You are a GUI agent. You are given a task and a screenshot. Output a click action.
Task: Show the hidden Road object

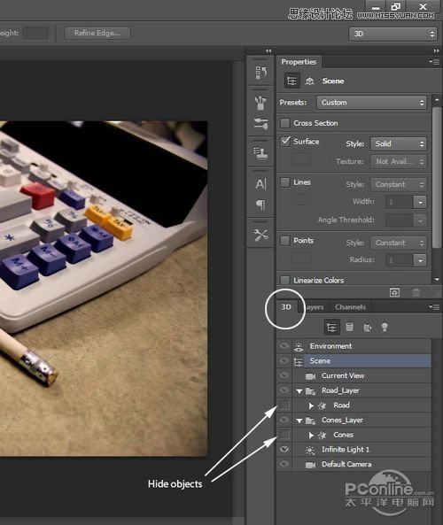[x=284, y=405]
